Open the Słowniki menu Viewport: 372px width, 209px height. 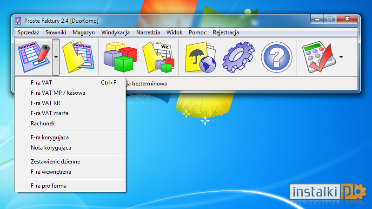point(56,33)
